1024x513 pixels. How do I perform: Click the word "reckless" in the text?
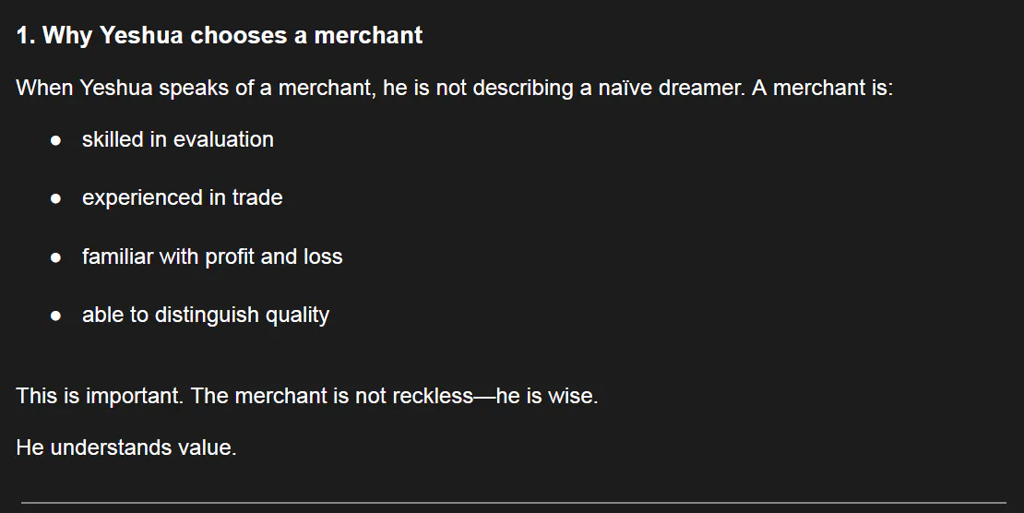tap(433, 396)
